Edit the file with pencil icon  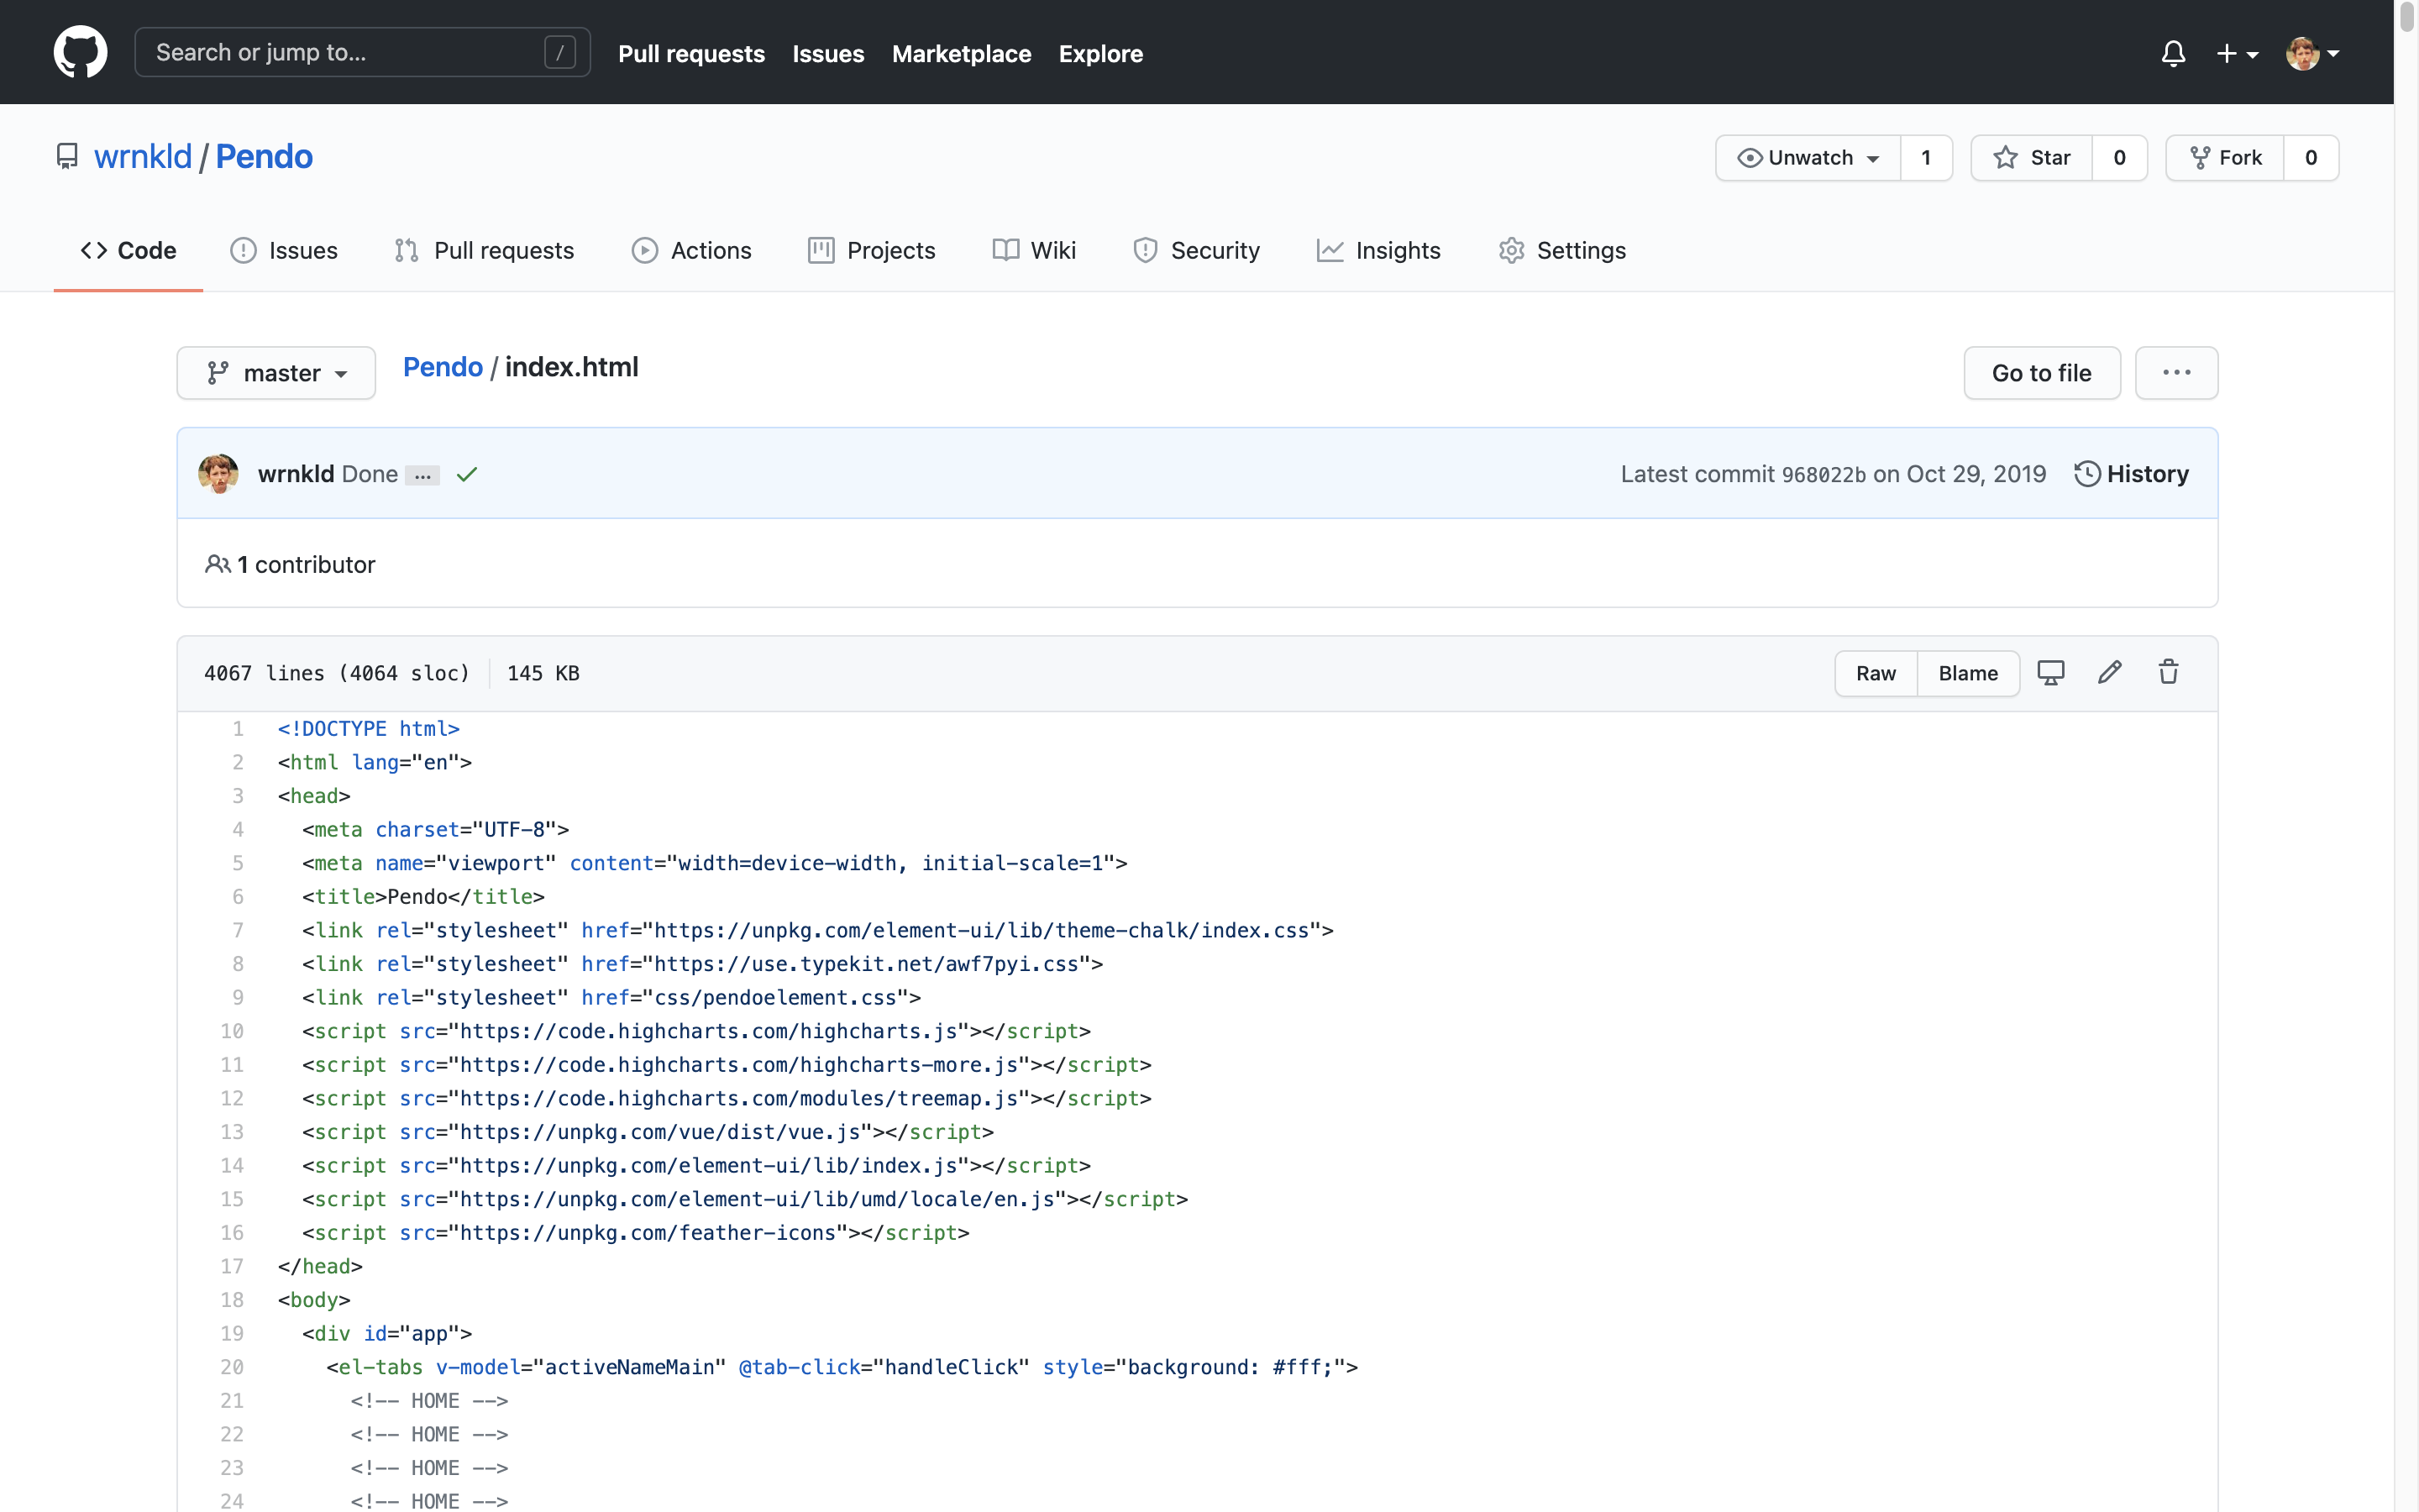coord(2109,673)
